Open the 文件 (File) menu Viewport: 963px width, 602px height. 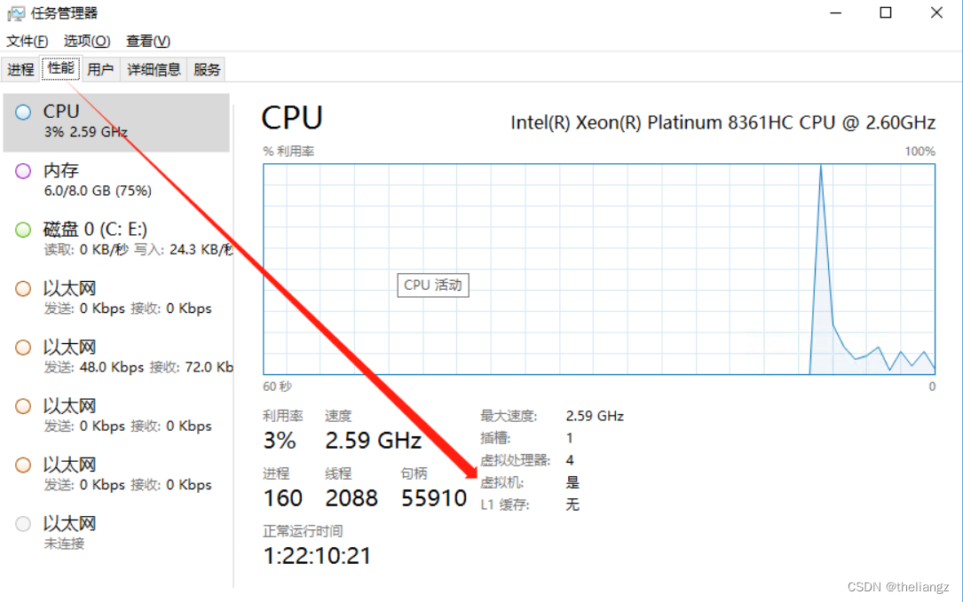pos(27,41)
